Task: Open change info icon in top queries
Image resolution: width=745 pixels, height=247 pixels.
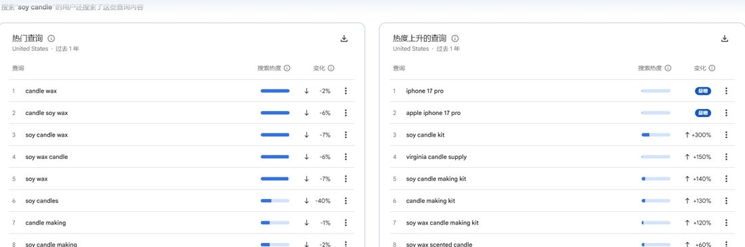Action: pos(331,68)
